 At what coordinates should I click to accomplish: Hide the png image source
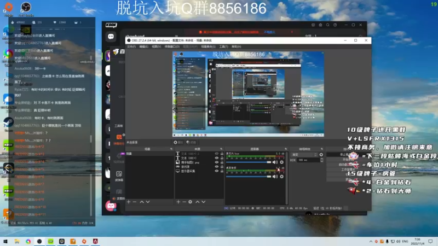point(216,162)
